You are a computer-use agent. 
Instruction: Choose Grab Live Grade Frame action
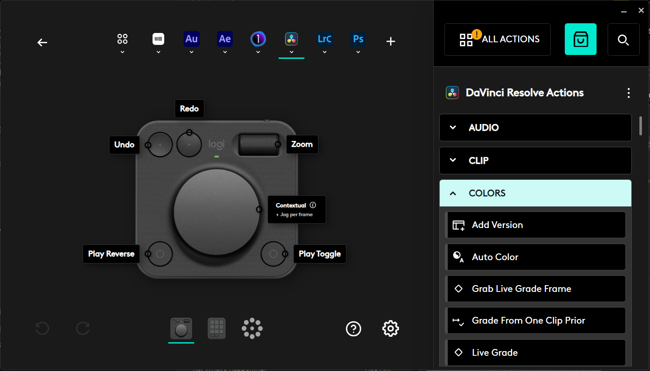coord(536,289)
